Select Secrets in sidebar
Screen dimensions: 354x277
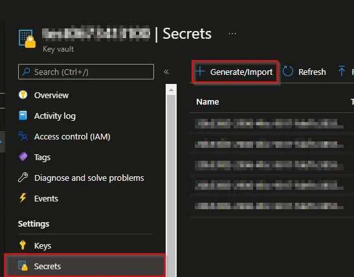pyautogui.click(x=85, y=266)
